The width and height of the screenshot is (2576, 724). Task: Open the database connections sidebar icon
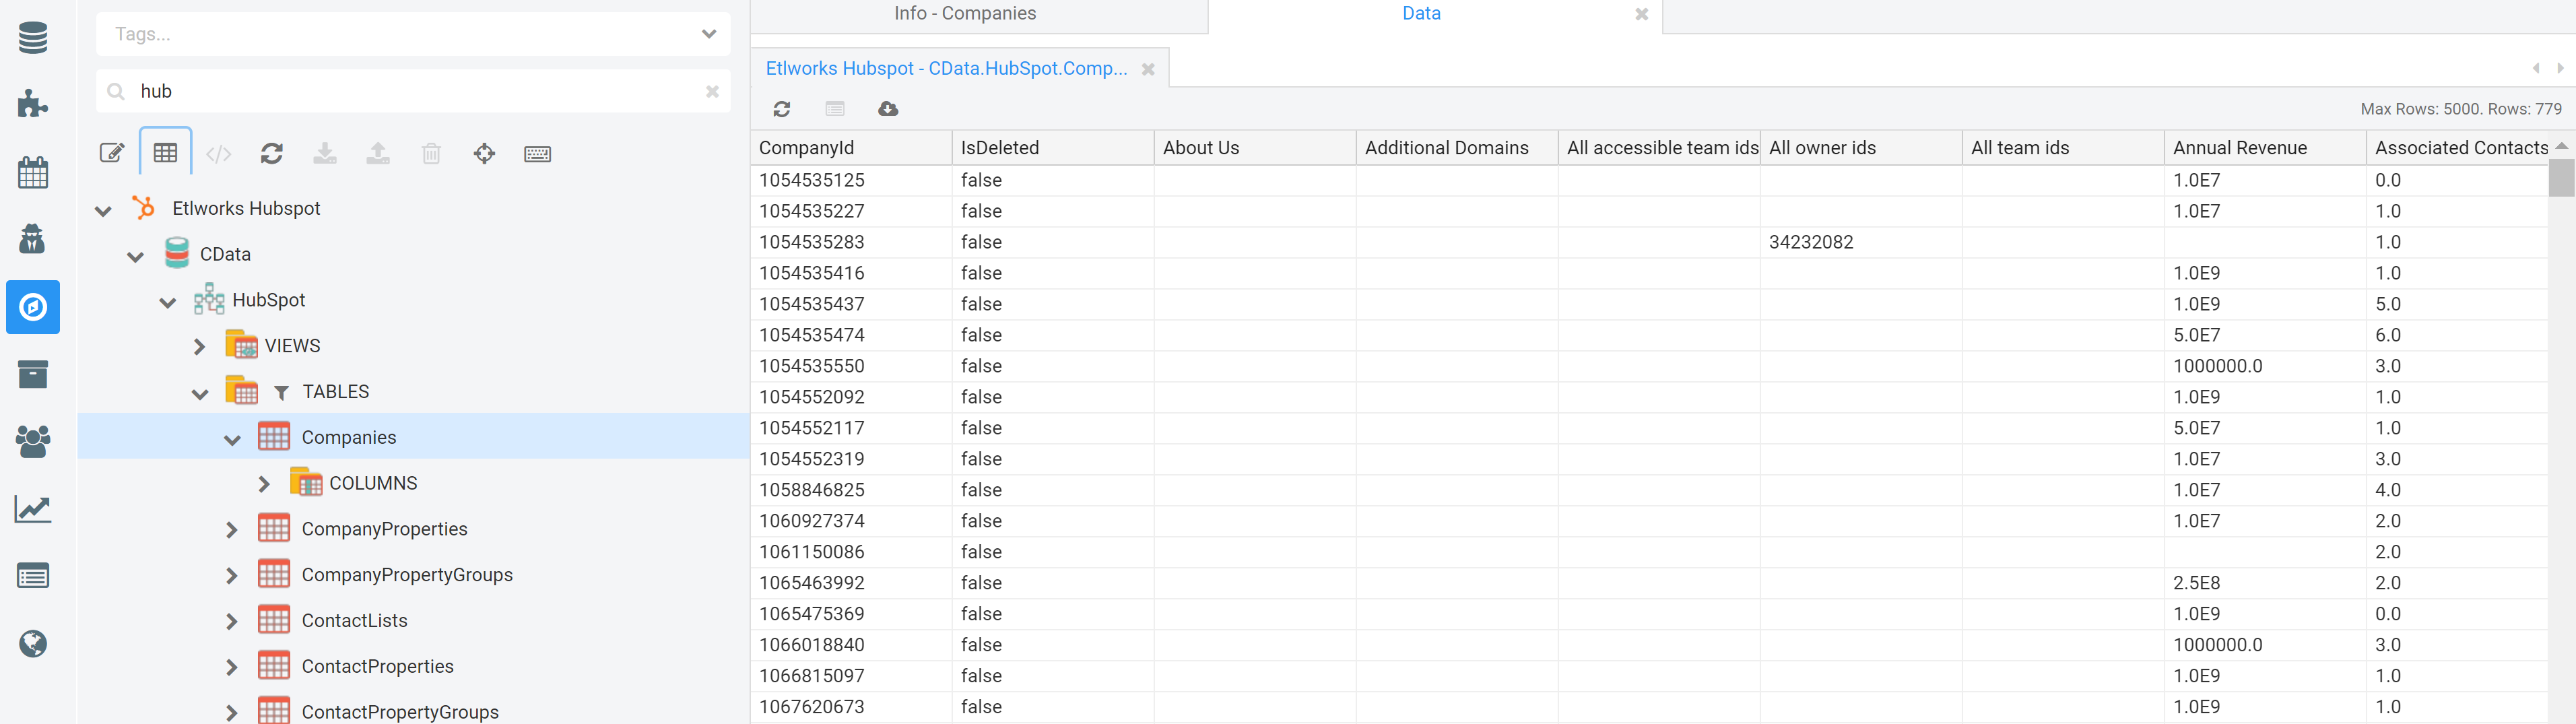[x=33, y=38]
